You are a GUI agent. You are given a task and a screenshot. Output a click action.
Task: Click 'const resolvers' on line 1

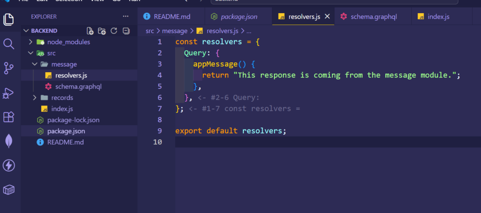pyautogui.click(x=209, y=42)
